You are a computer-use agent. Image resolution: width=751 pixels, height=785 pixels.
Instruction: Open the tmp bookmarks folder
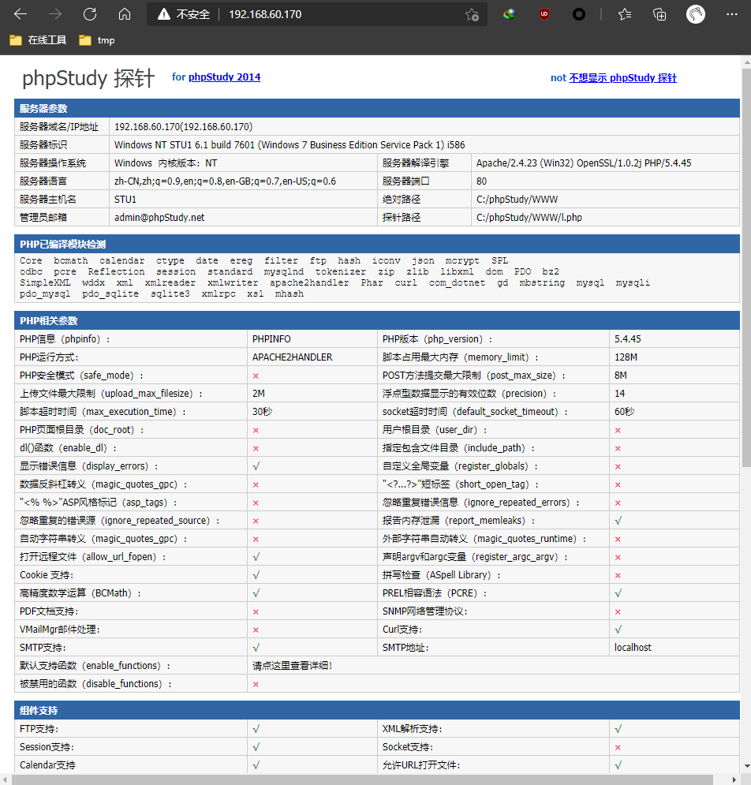(97, 40)
